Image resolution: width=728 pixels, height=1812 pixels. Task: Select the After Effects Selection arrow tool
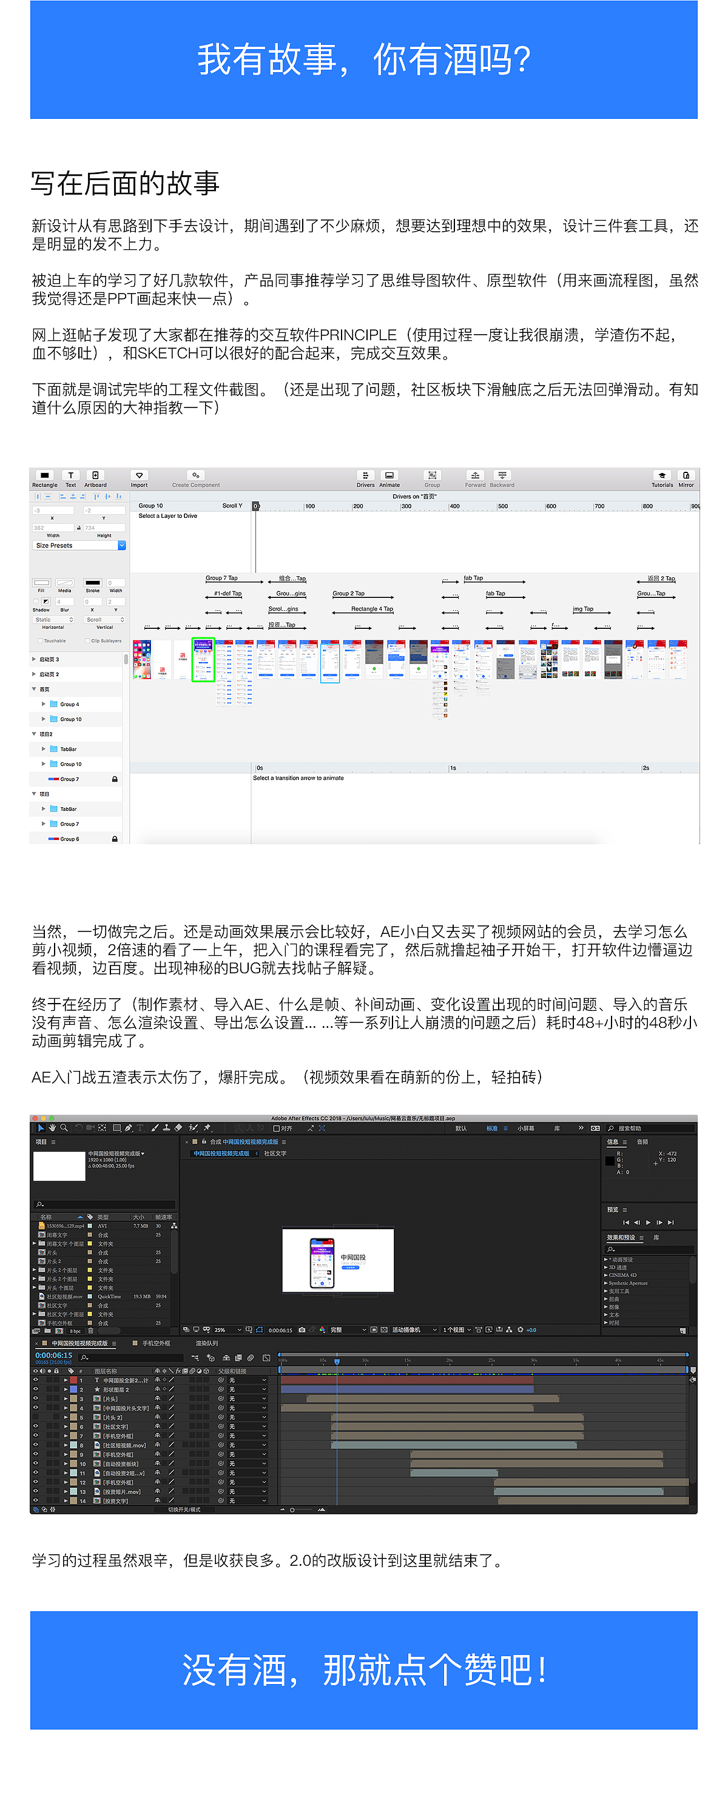(41, 1127)
